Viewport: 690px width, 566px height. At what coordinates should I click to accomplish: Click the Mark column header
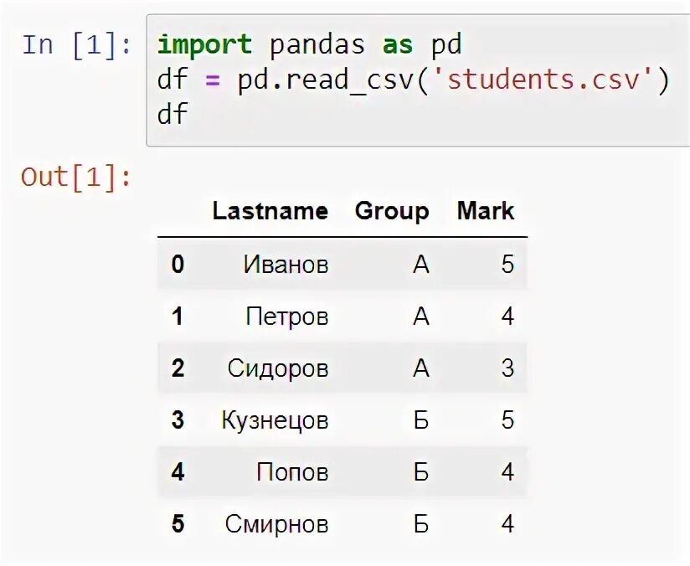[x=486, y=211]
